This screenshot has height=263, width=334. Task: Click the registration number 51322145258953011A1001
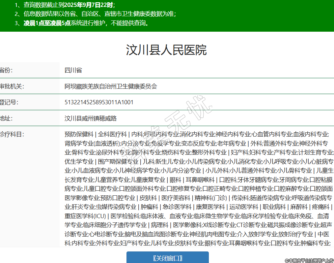coord(99,102)
